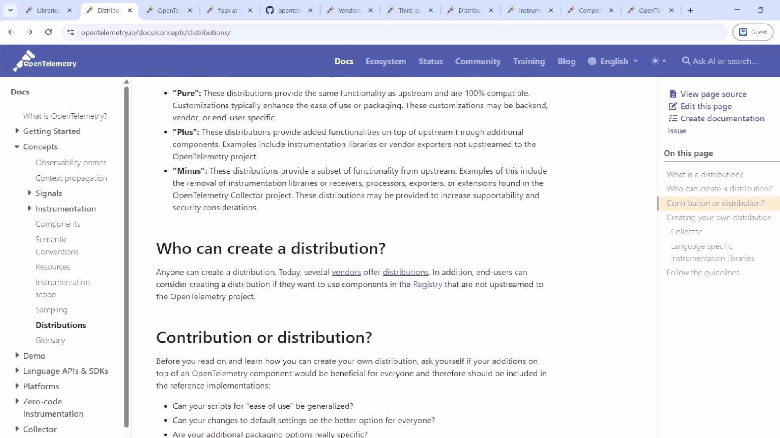Image resolution: width=780 pixels, height=438 pixels.
Task: Expand the Platforms tree arrow
Action: click(x=17, y=386)
